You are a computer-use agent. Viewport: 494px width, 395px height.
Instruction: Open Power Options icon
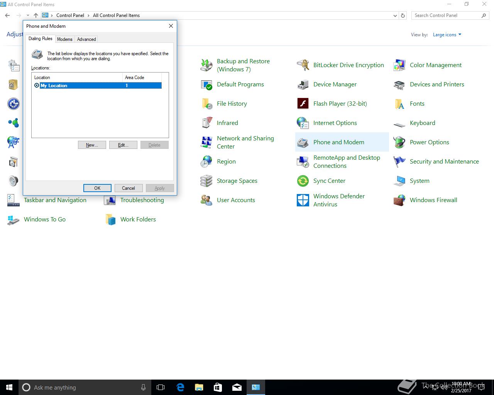pyautogui.click(x=399, y=142)
